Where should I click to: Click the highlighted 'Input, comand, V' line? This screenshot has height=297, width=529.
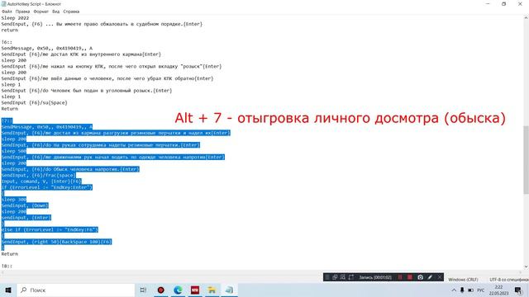click(41, 181)
